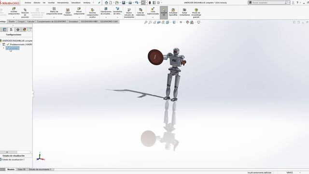Open dropdown under Vista explosionada
Screen dimensions: 309x174
point(153,17)
